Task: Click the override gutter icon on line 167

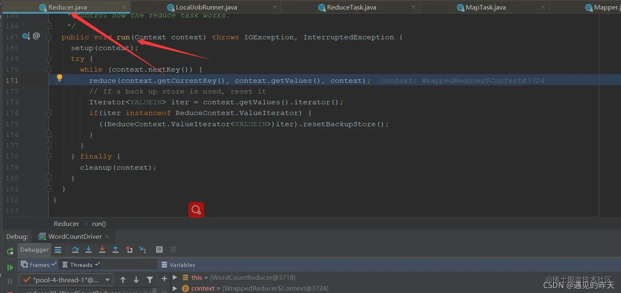Action: click(26, 36)
